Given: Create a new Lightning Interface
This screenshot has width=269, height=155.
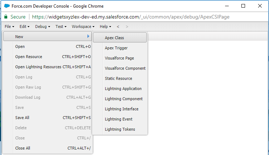Looking at the screenshot, I should [120, 109].
